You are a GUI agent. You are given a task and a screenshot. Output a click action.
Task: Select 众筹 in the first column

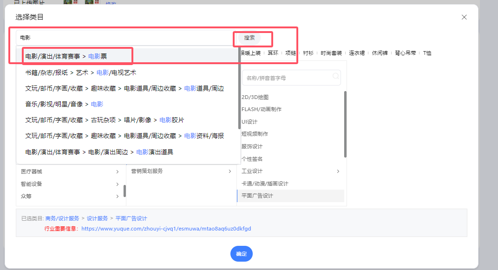pos(70,196)
